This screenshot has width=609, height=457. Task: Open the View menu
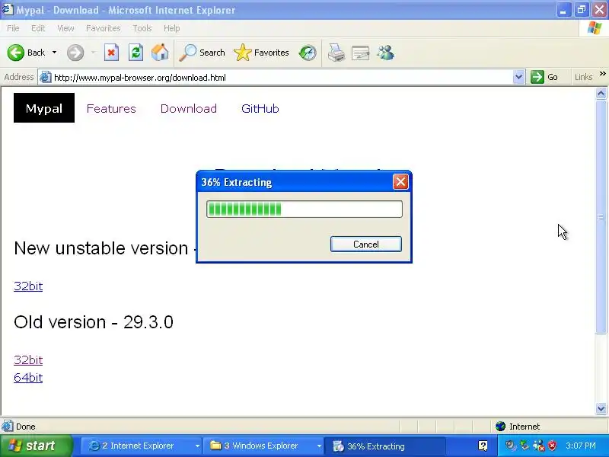[x=65, y=28]
